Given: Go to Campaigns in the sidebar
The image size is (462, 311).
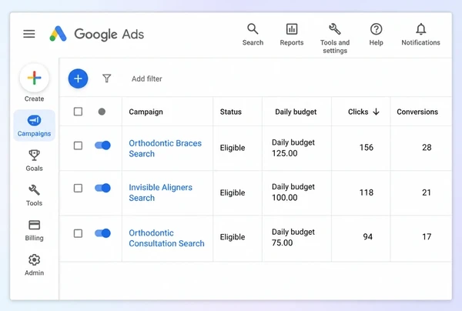Looking at the screenshot, I should coord(34,125).
